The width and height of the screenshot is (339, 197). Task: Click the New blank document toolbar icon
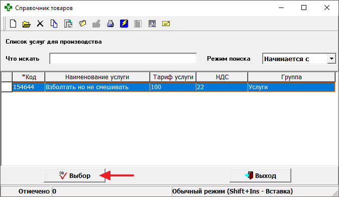(x=13, y=24)
